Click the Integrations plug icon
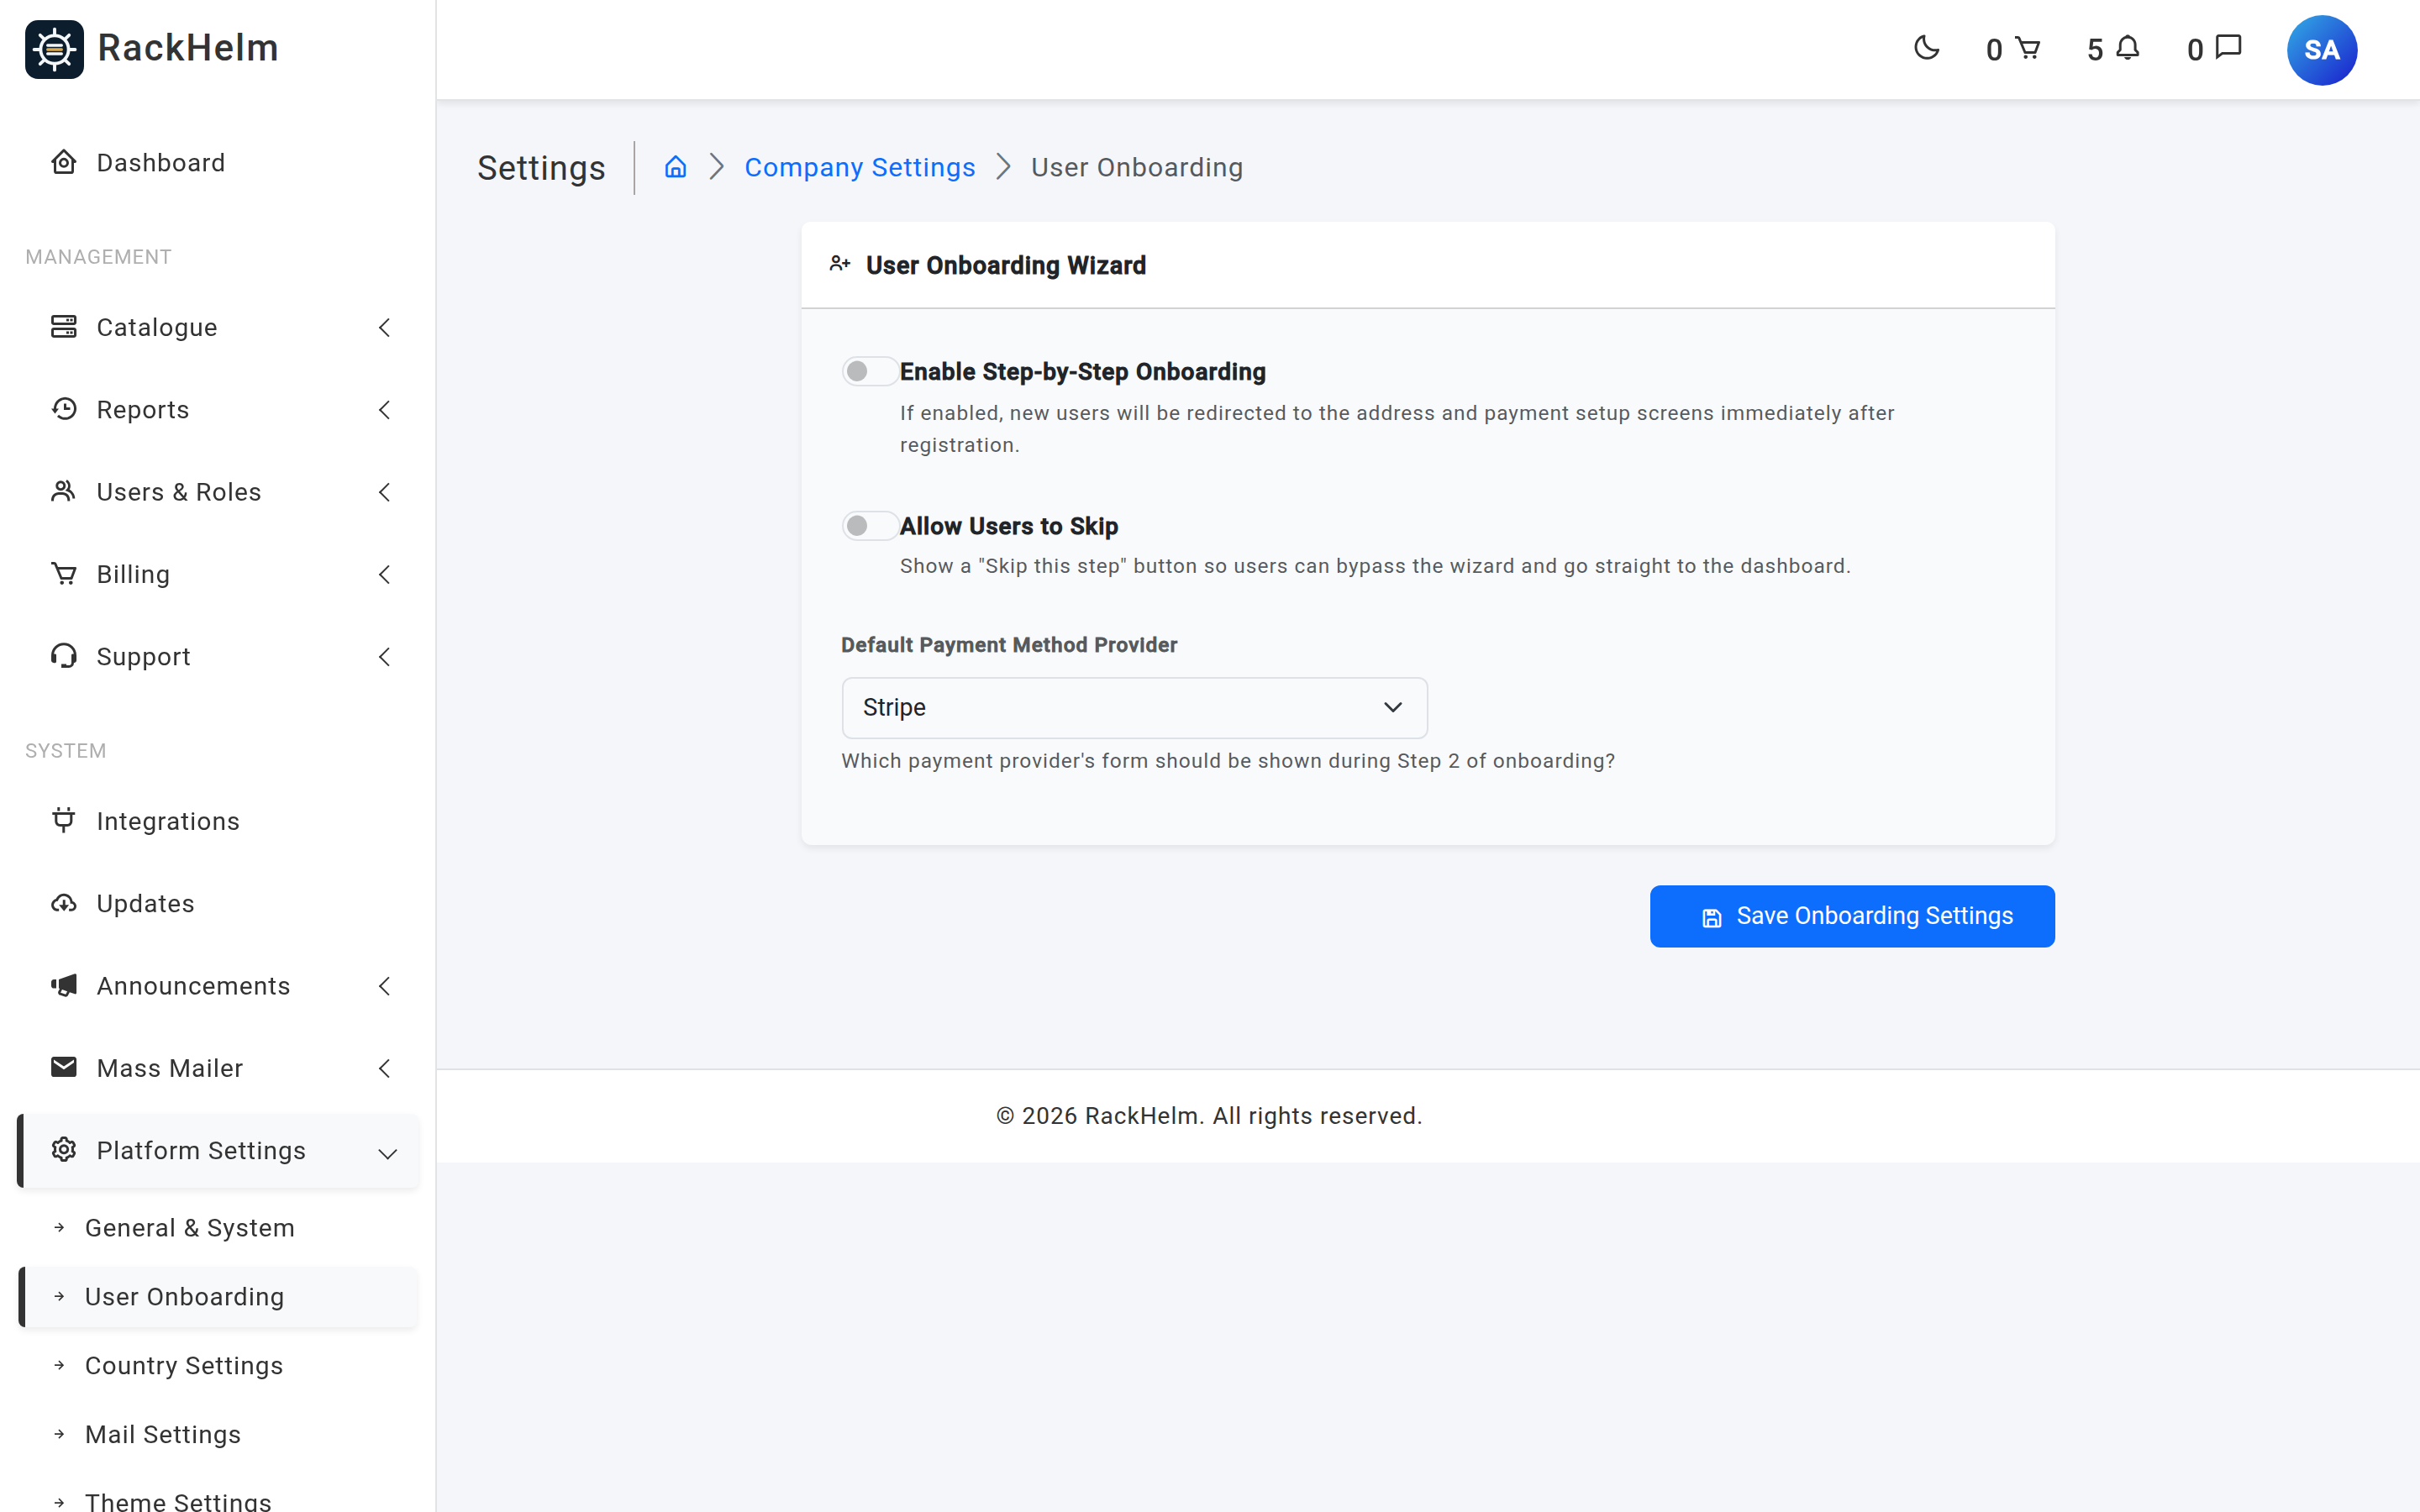 click(64, 820)
